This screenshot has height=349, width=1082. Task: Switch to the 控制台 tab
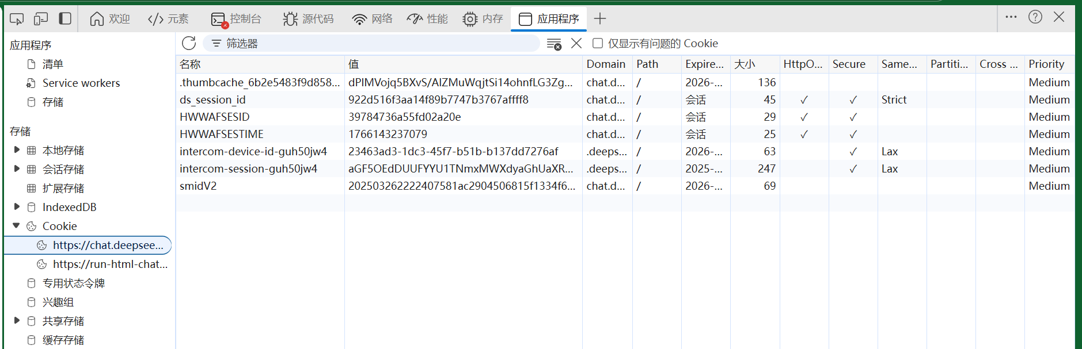[x=236, y=19]
